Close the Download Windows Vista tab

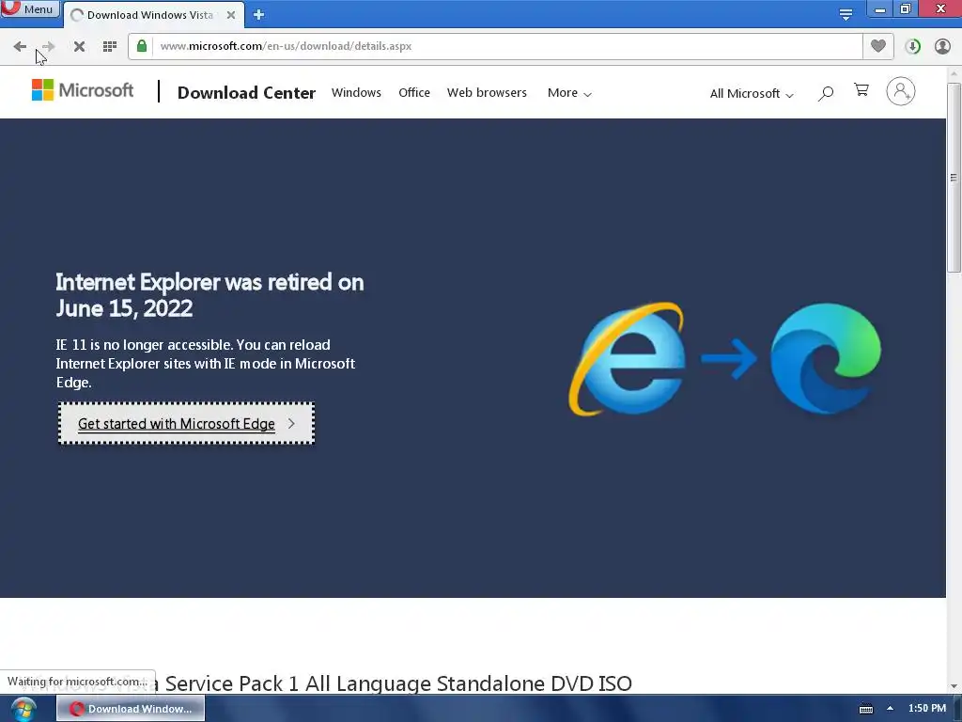231,15
